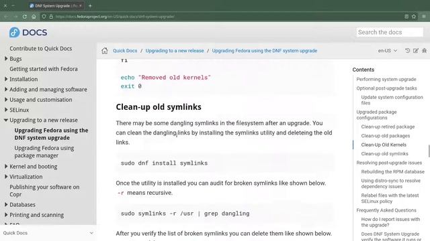
Task: Click the Clean-up old symlinks heading
Action: click(x=159, y=107)
